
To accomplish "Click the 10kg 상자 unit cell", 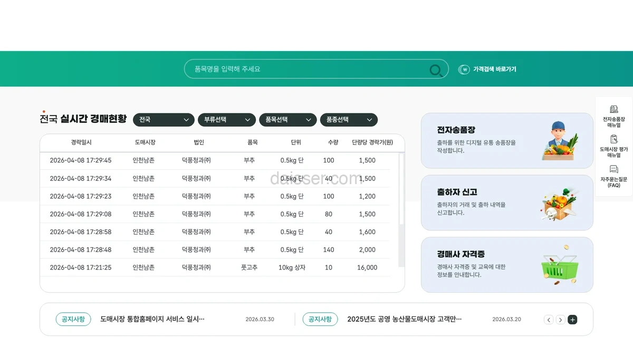I will (x=292, y=267).
